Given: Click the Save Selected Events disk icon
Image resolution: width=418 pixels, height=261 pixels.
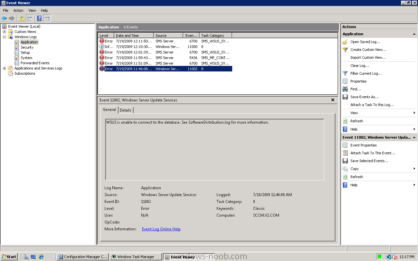Looking at the screenshot, I should click(x=345, y=161).
